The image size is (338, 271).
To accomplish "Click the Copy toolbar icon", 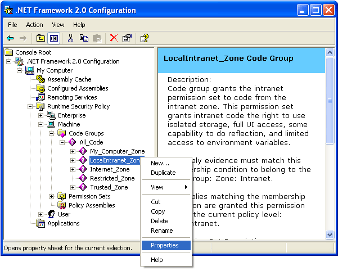I will 84,38.
